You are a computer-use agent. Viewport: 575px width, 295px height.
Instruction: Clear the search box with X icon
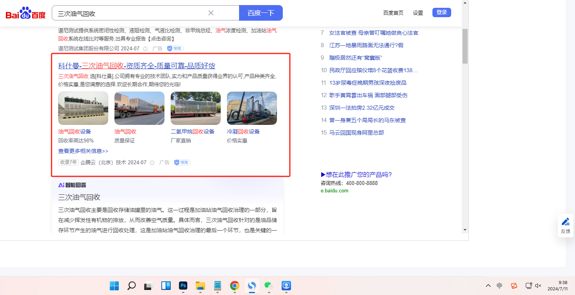click(211, 13)
